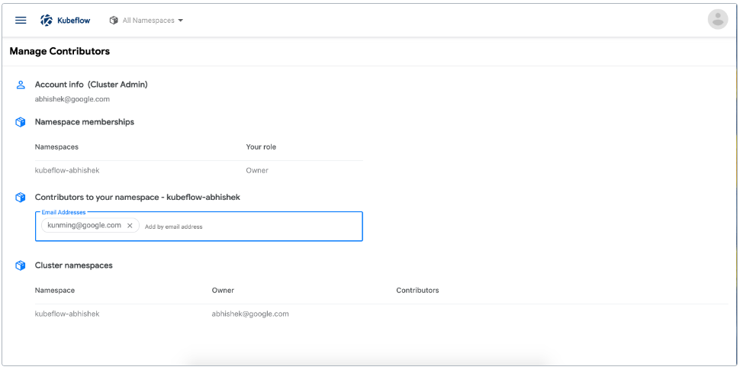Remove kunming@google.com contributor chip
740x370 pixels.
130,226
